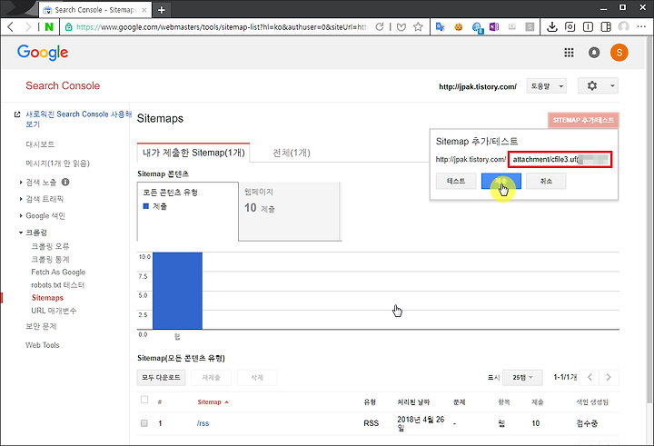Viewport: 654px width, 446px height.
Task: Open 크롤링 통계 in the sidebar
Action: tap(50, 259)
